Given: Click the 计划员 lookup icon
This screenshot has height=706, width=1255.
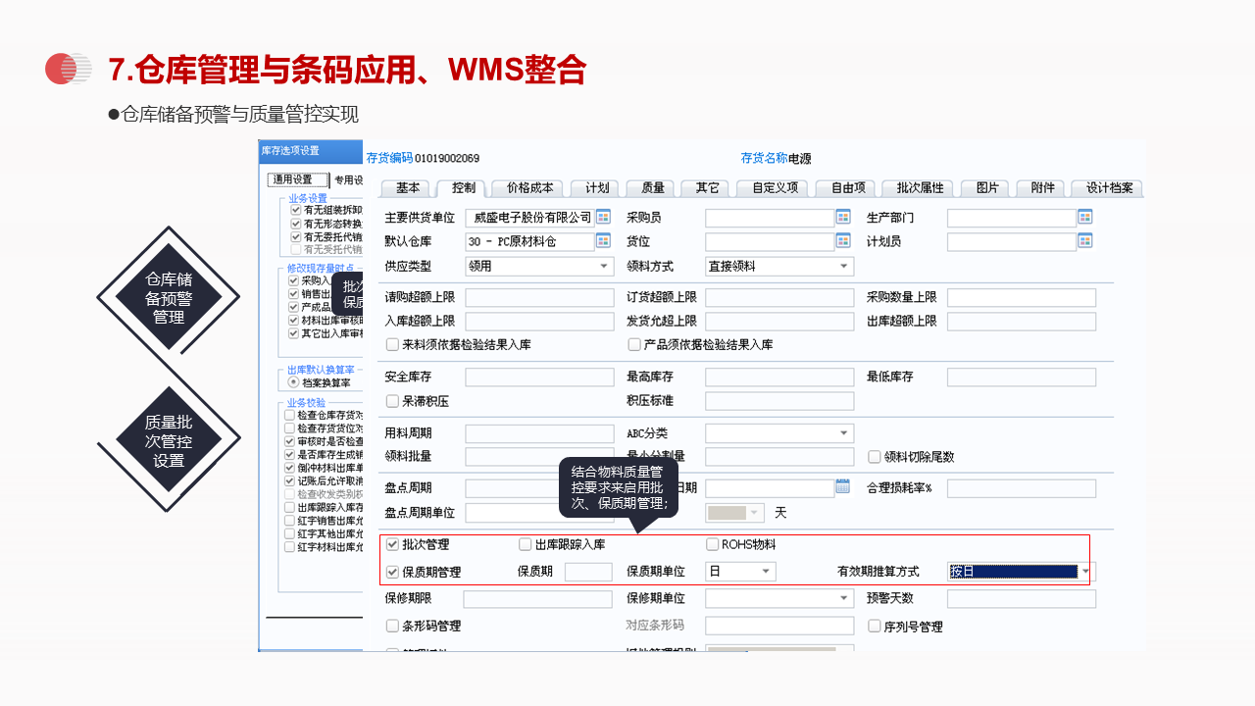Looking at the screenshot, I should 1085,240.
